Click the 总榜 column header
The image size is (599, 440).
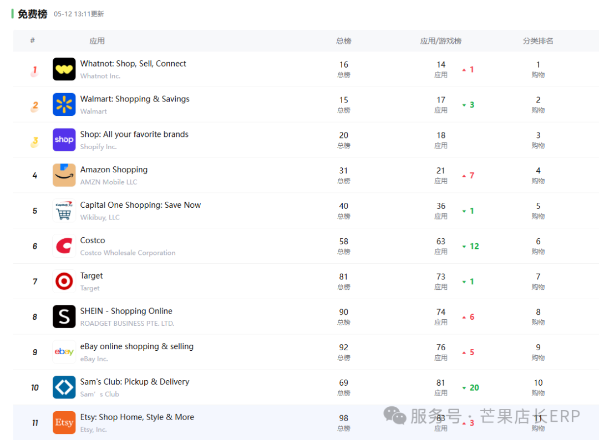[x=343, y=41]
